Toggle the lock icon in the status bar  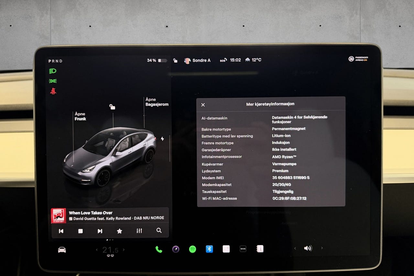(175, 60)
